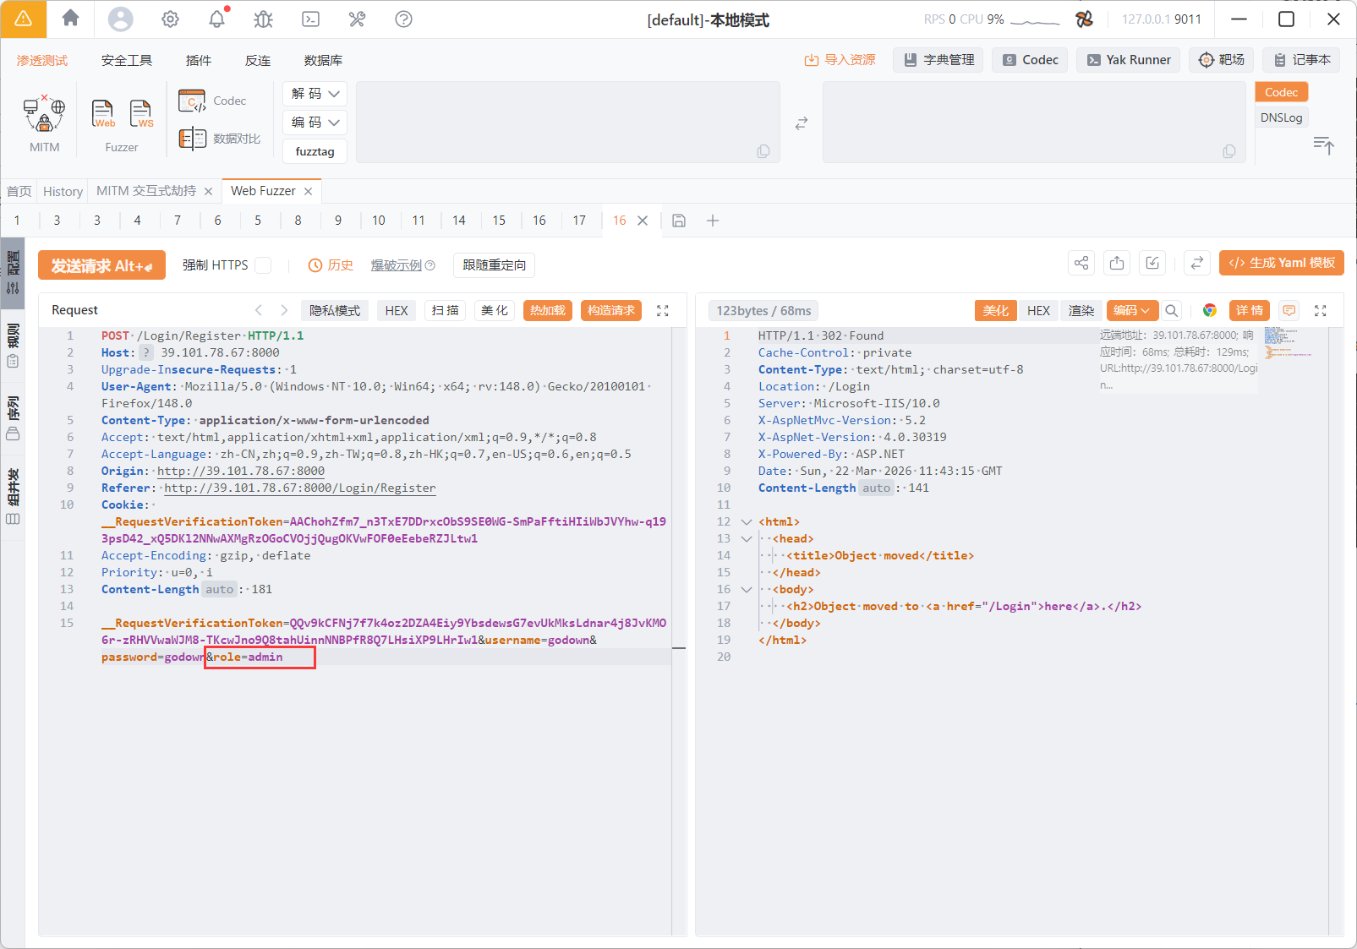The height and width of the screenshot is (949, 1357).
Task: Open the 编码 dropdown in response panel
Action: click(1131, 311)
